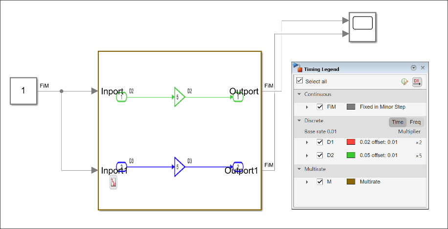Expand the FiM row
This screenshot has width=448, height=229.
click(x=307, y=107)
